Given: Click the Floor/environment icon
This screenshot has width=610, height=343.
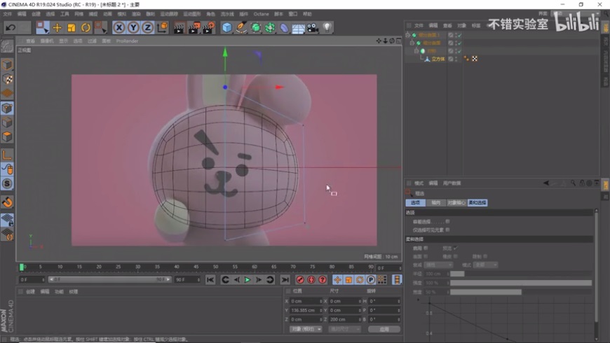Looking at the screenshot, I should pos(299,29).
